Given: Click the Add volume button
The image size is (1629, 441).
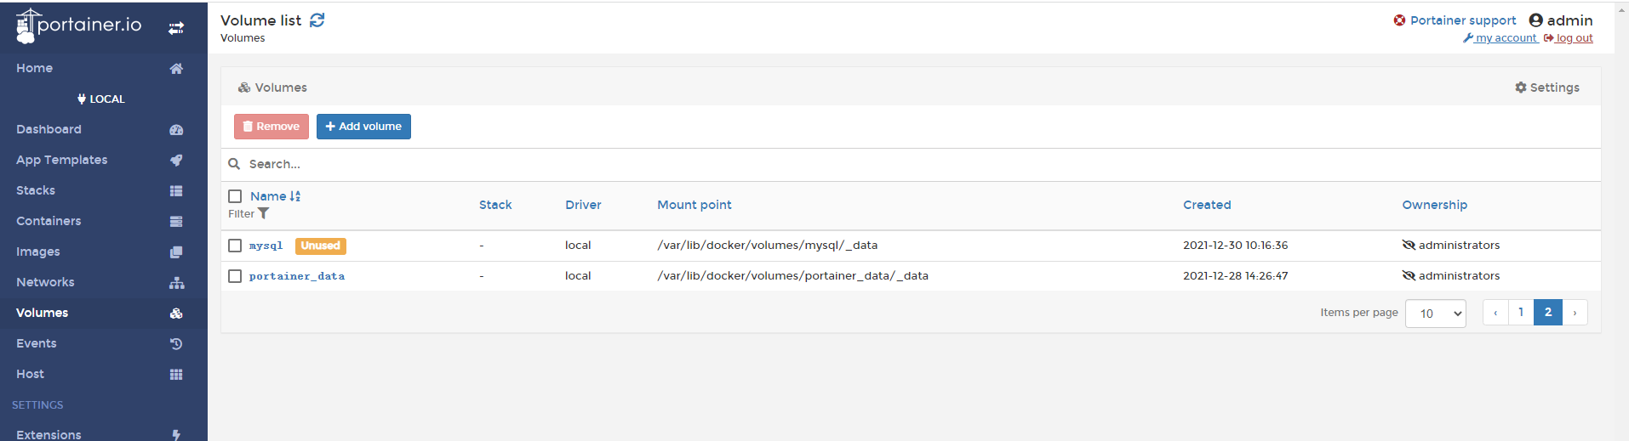Looking at the screenshot, I should point(363,127).
